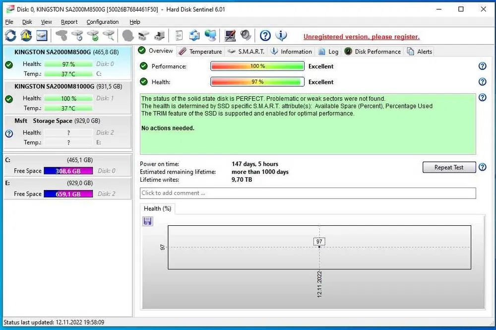Click E: drive free space bar 659,1 GB

pos(68,194)
